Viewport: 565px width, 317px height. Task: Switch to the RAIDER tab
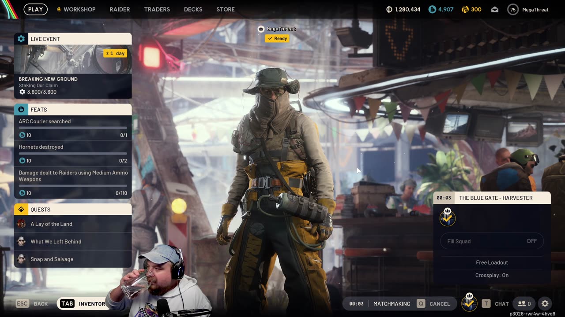(x=120, y=9)
